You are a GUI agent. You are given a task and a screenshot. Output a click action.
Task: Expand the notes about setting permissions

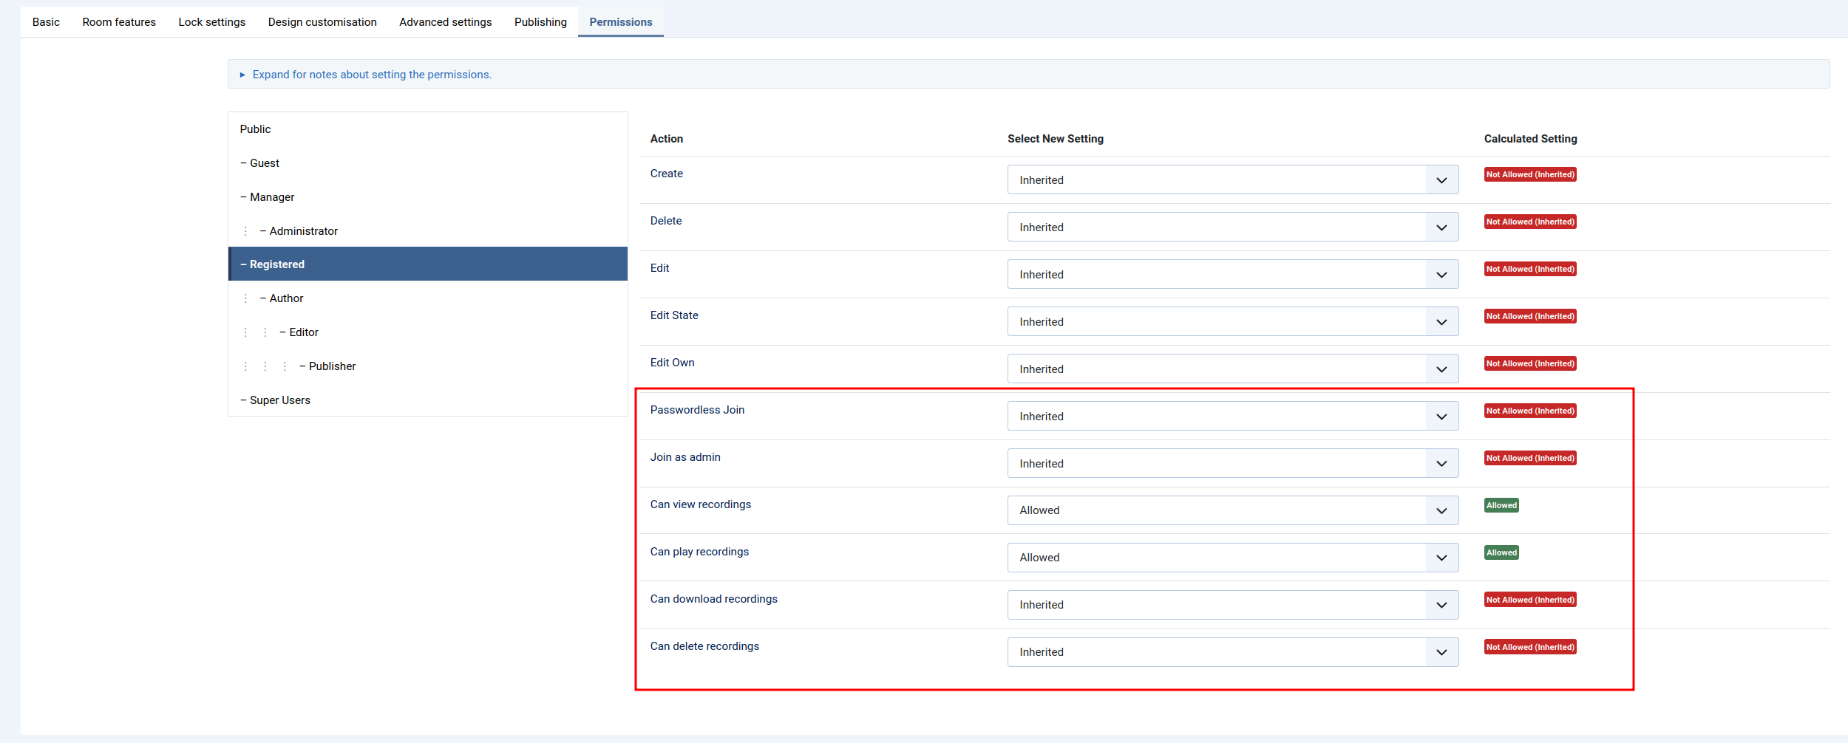[x=371, y=75]
